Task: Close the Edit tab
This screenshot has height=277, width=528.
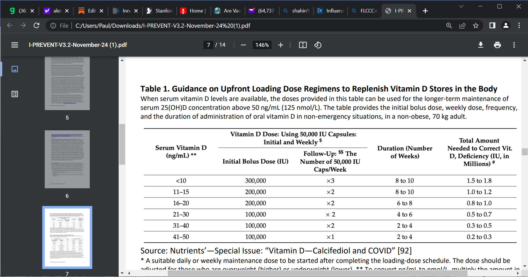Action: point(101,11)
